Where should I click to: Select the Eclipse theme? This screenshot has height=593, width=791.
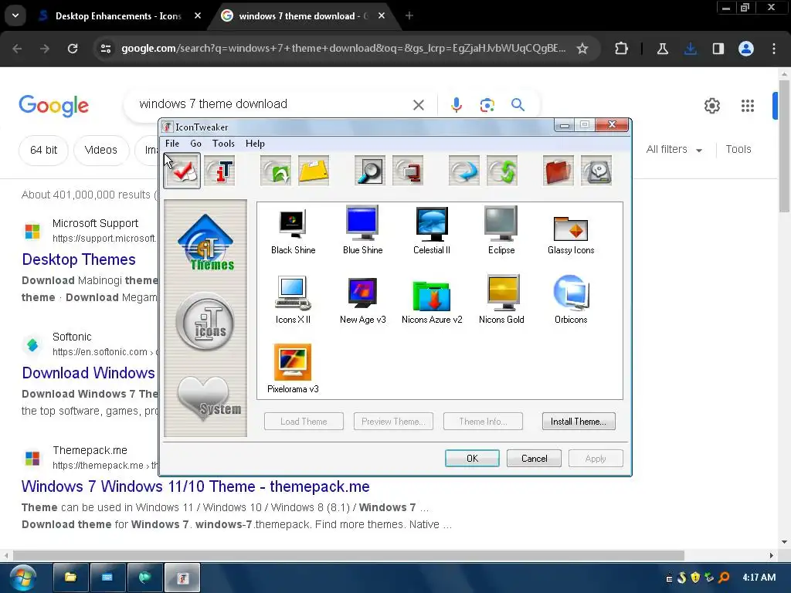(501, 231)
